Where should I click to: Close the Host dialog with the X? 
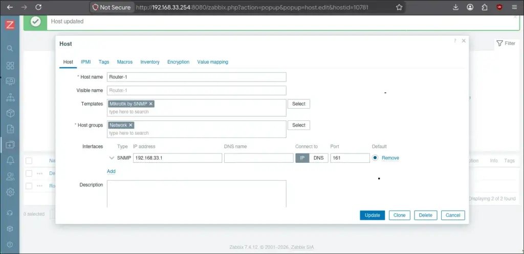[464, 41]
